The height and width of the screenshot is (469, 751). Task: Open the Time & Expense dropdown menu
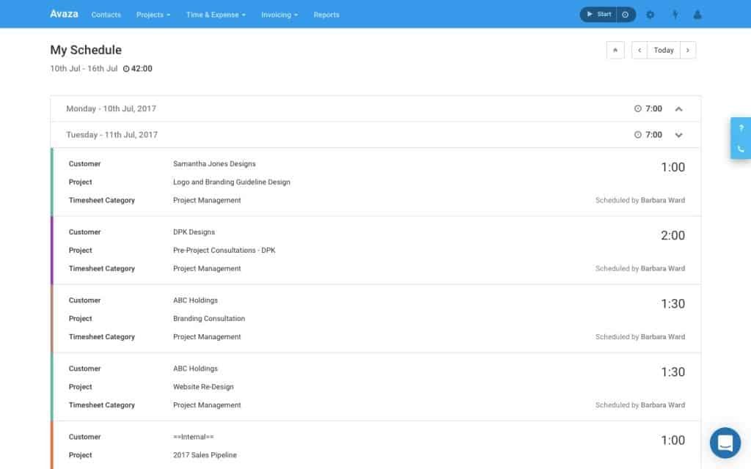pyautogui.click(x=215, y=14)
